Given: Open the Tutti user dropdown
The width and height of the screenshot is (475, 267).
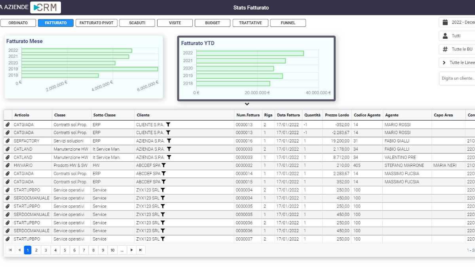Looking at the screenshot, I should pos(457,36).
